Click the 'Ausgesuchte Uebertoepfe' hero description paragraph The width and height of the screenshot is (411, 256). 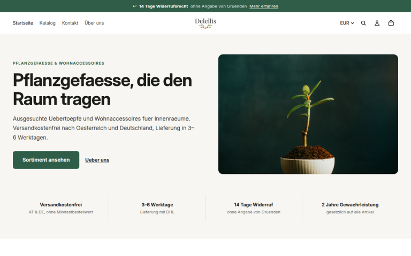click(103, 128)
